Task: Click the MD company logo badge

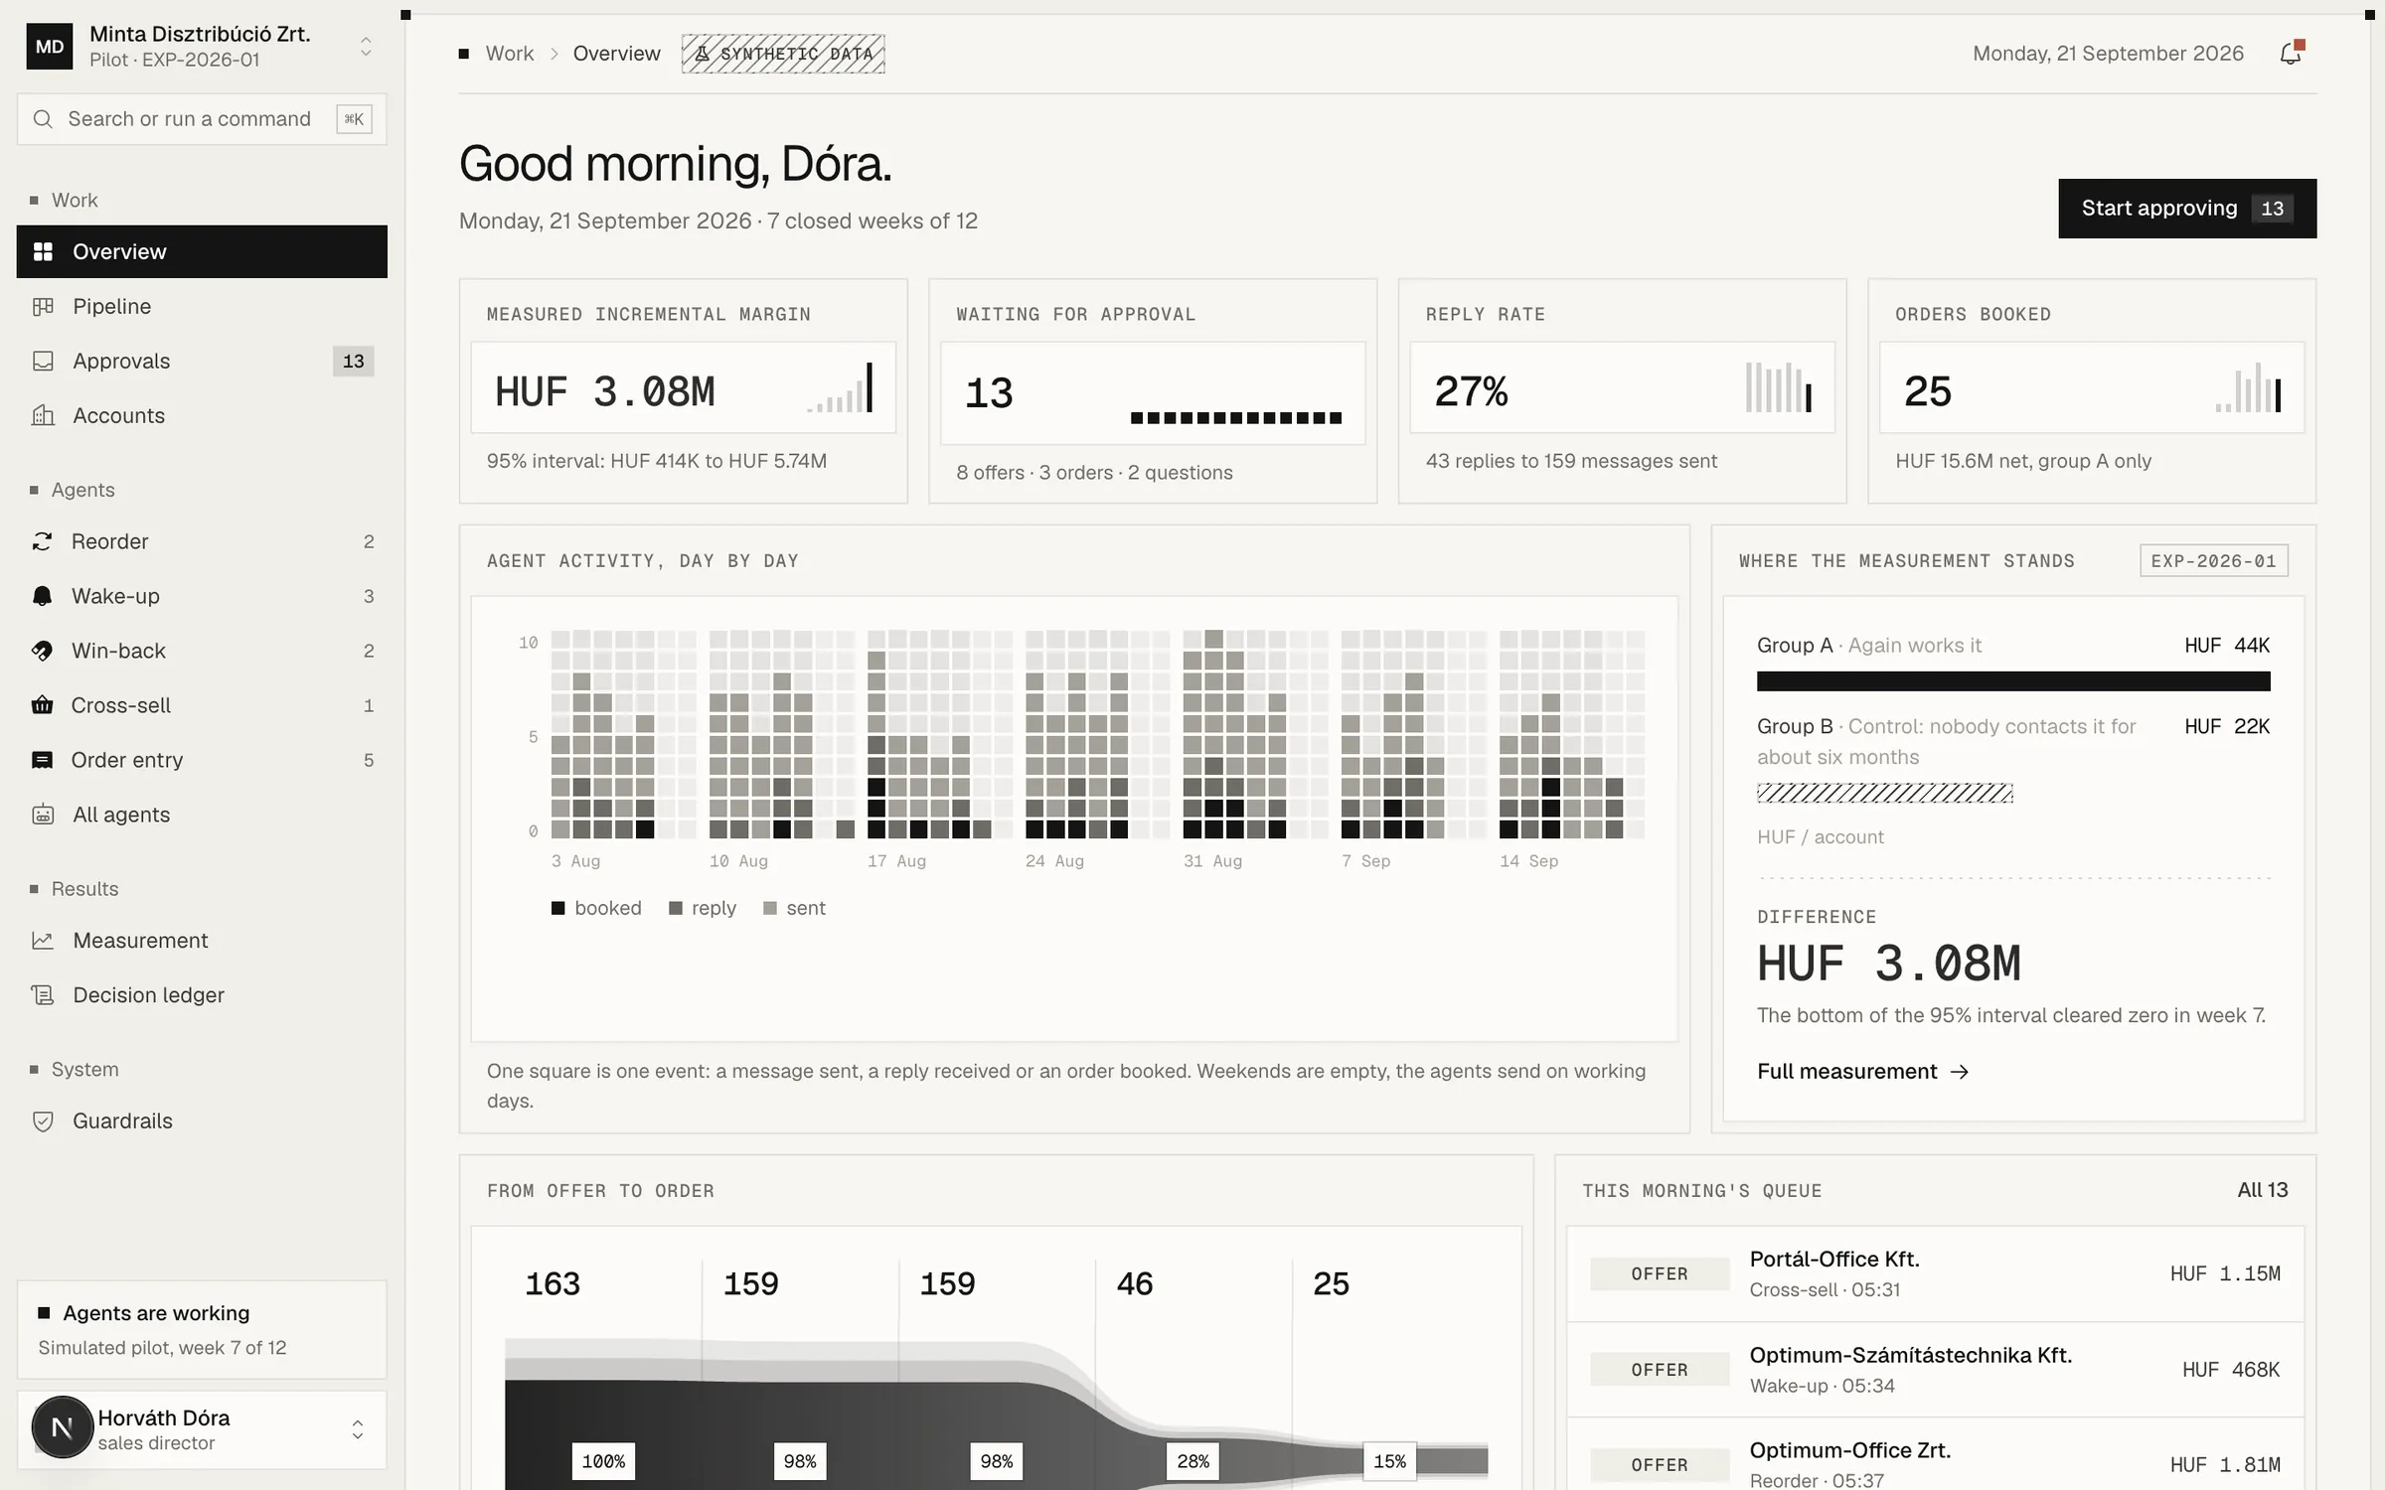Action: pyautogui.click(x=50, y=47)
